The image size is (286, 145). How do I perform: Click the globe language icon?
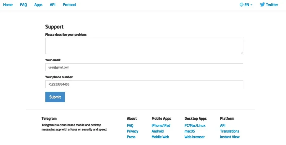pyautogui.click(x=242, y=5)
